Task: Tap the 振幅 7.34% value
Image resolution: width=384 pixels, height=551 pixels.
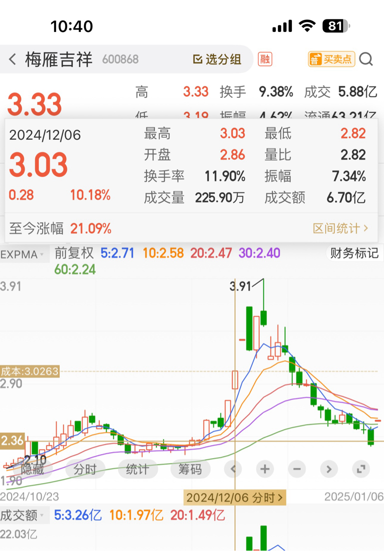Action: 349,176
